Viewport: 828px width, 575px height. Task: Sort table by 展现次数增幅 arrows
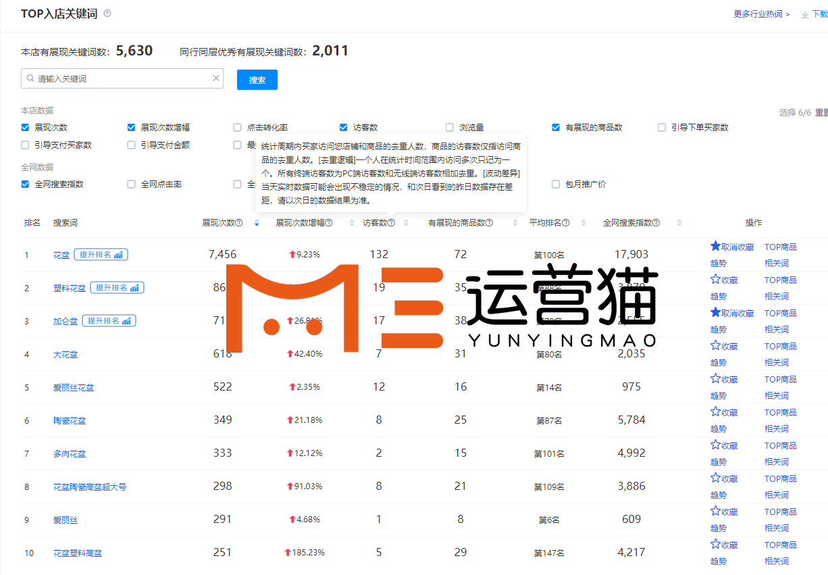tap(352, 223)
